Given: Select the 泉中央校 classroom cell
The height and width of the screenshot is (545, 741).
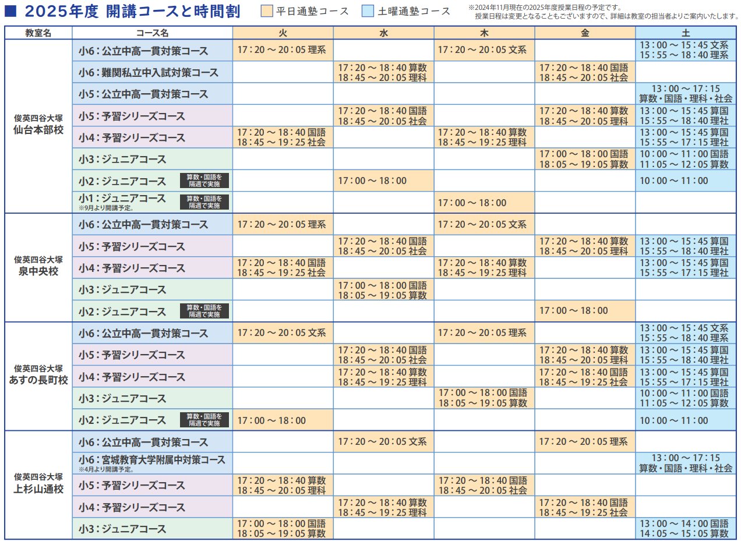Looking at the screenshot, I should tap(38, 267).
